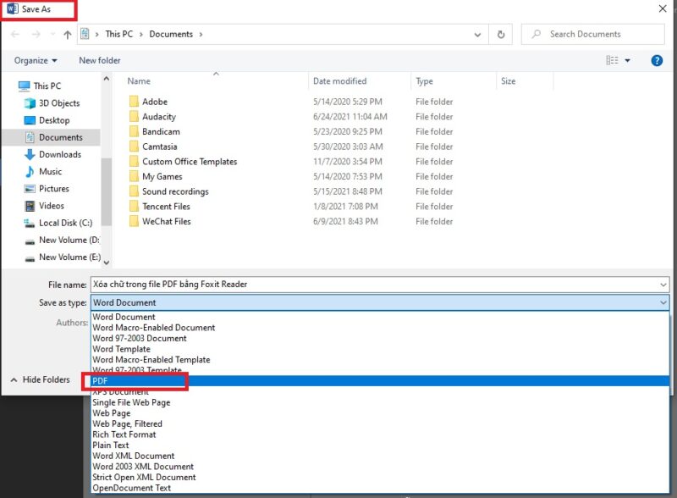Go up one folder level
Image resolution: width=677 pixels, height=498 pixels.
(68, 35)
